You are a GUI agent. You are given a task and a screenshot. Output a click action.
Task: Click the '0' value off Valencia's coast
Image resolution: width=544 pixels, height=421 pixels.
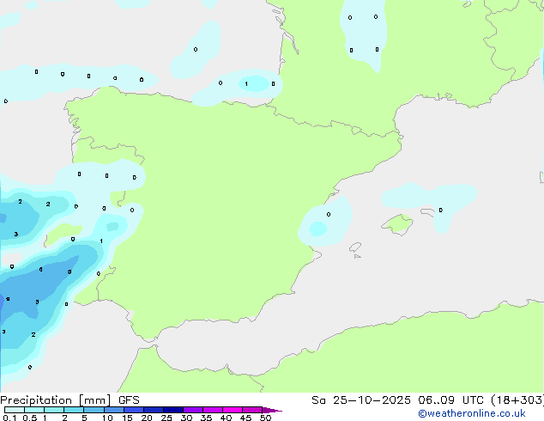329,214
